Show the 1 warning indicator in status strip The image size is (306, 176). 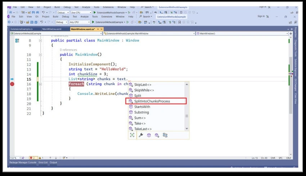pos(41,158)
